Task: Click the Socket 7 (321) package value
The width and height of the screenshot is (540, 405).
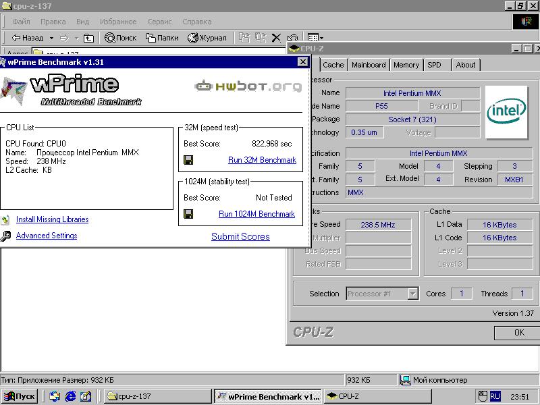Action: (412, 119)
